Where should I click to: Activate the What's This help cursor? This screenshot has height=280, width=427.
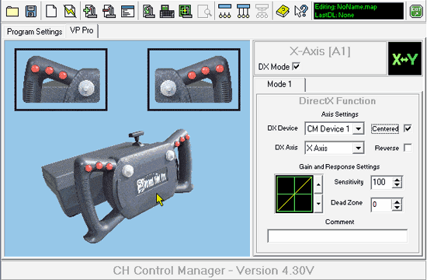(301, 11)
